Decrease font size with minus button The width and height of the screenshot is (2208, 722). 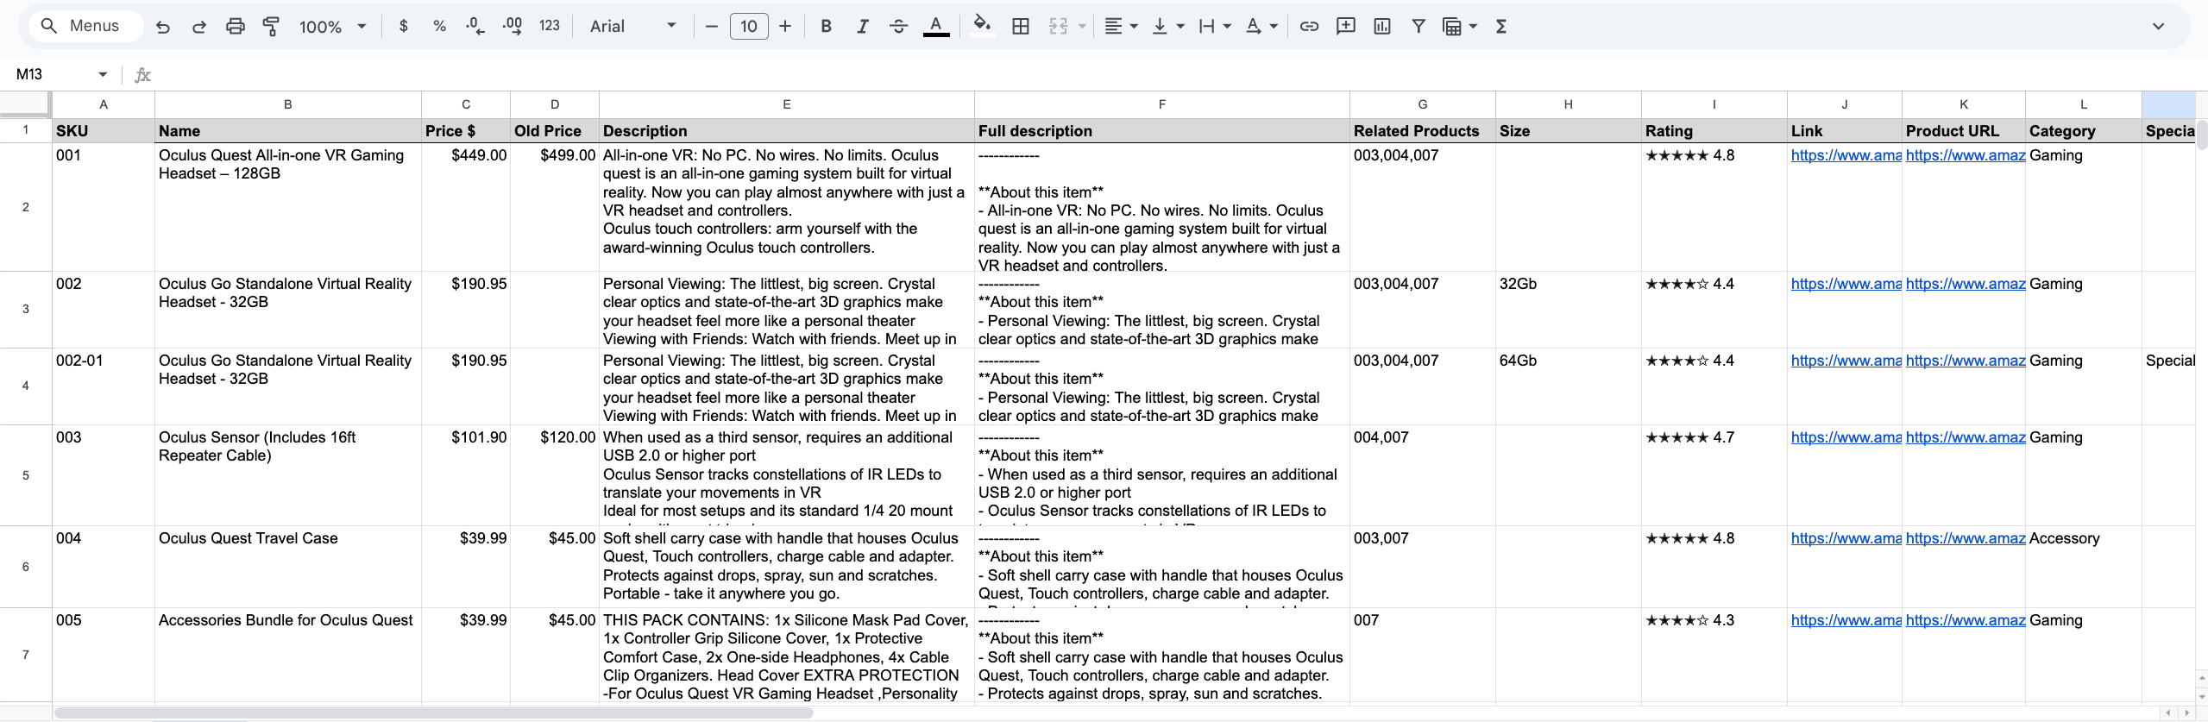pyautogui.click(x=712, y=27)
